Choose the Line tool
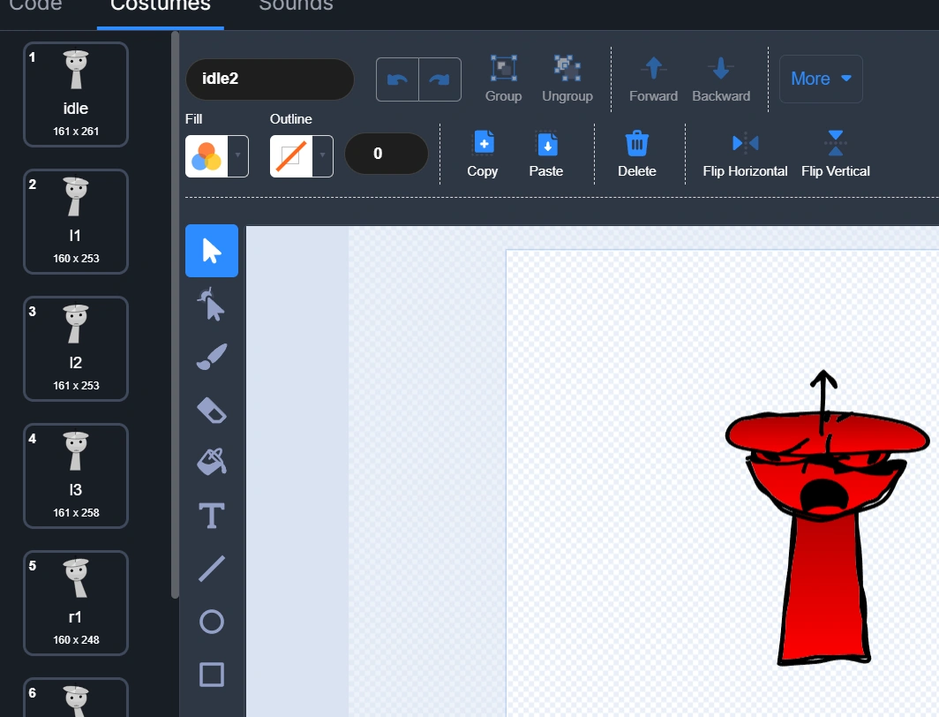Screen dimensions: 939x717 [211, 569]
